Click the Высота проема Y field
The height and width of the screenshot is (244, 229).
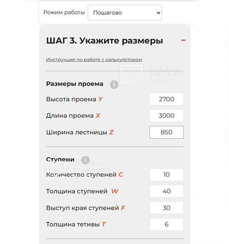click(166, 99)
